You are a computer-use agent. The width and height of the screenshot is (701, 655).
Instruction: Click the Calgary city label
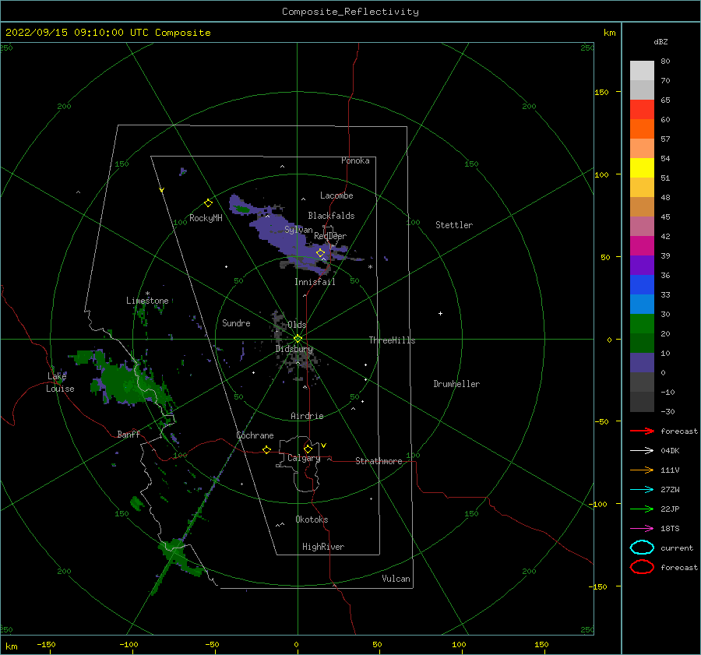304,458
